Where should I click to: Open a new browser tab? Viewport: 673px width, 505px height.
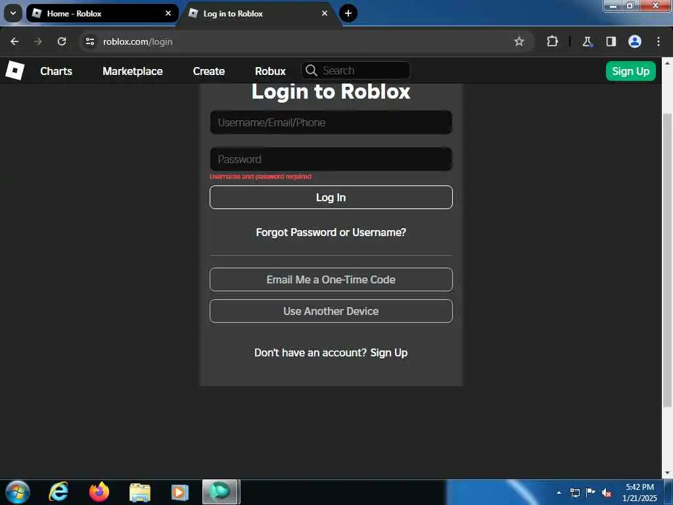coord(348,13)
